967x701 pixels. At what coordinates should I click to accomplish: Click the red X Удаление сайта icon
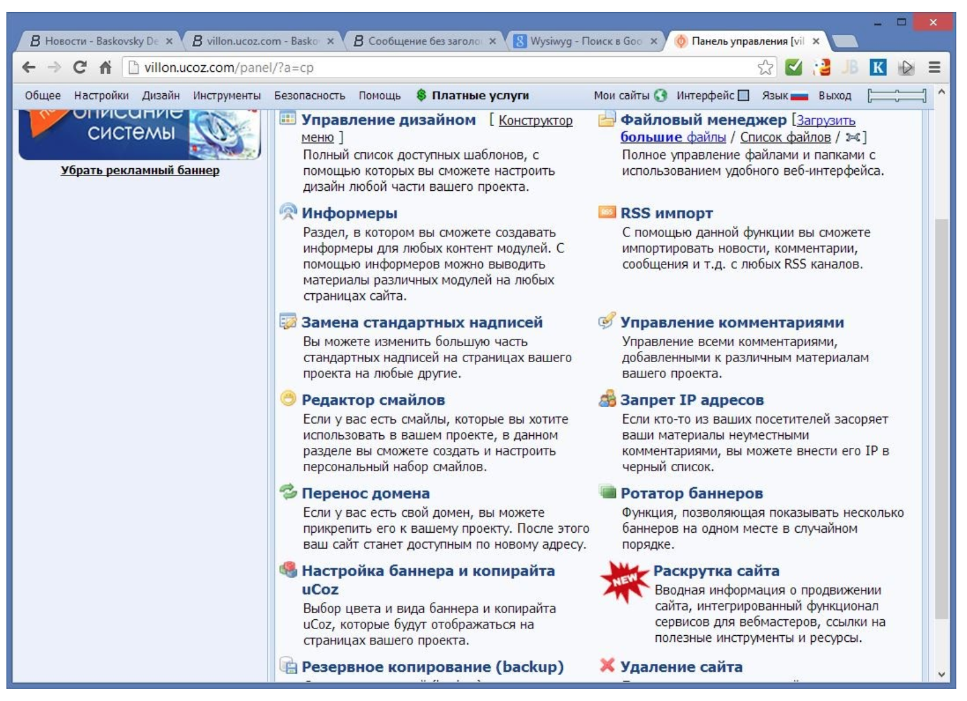point(607,665)
